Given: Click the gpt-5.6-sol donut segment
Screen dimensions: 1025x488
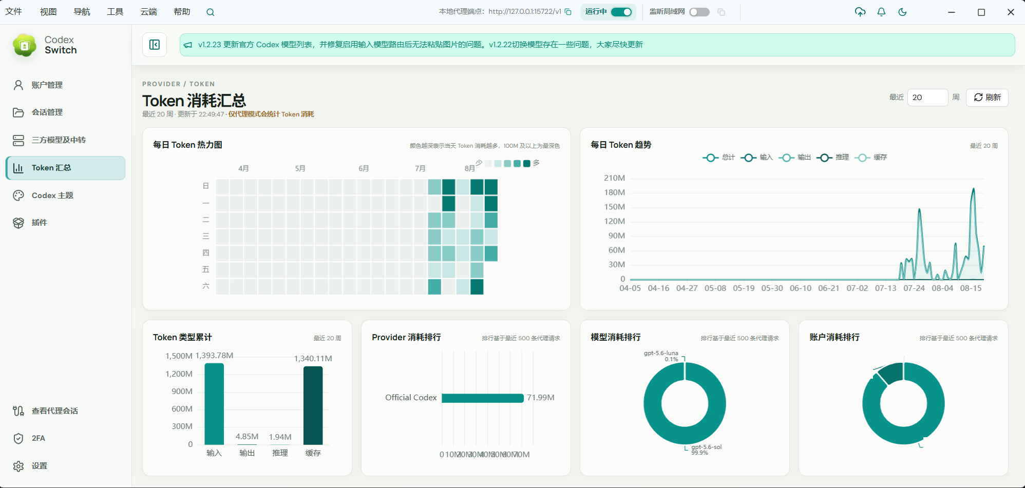Looking at the screenshot, I should (x=685, y=436).
